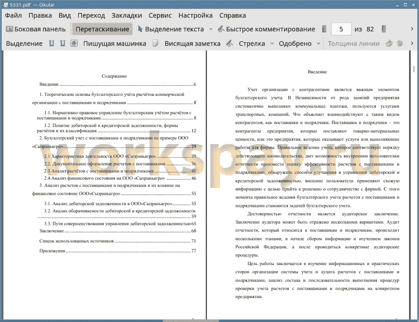Click the underline icon beside the strikeout icon
419x322 pixels.
62,43
